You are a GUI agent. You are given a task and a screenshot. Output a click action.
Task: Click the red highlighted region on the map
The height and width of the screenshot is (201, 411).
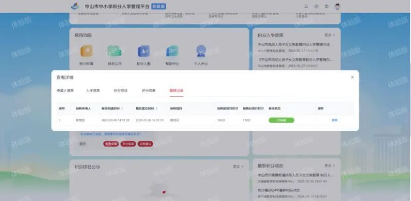pyautogui.click(x=164, y=192)
